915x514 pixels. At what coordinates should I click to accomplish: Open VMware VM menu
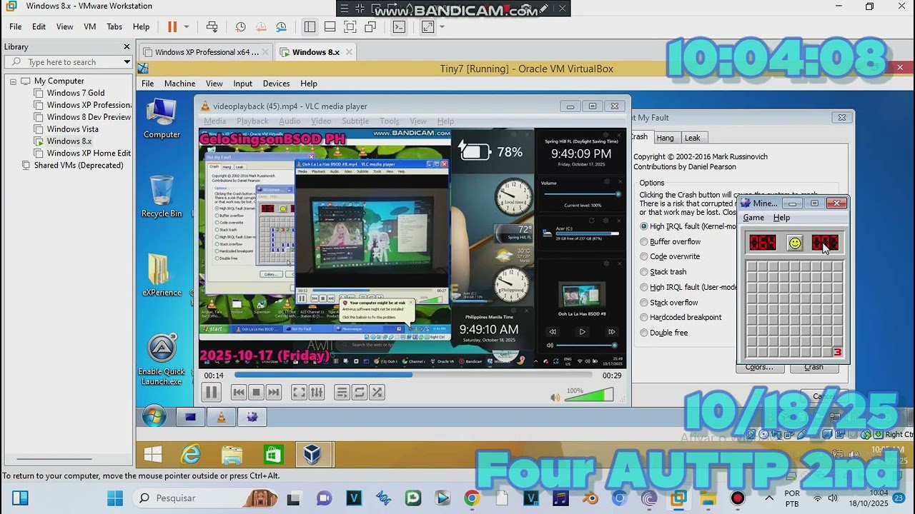coord(90,26)
